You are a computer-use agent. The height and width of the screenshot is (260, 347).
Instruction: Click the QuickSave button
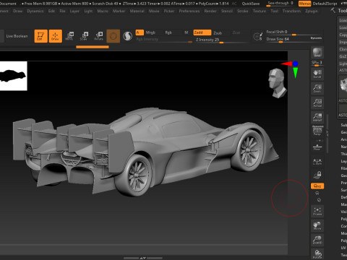[251, 4]
